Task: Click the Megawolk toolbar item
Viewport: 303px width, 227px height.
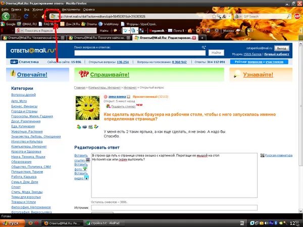Action: (x=157, y=30)
